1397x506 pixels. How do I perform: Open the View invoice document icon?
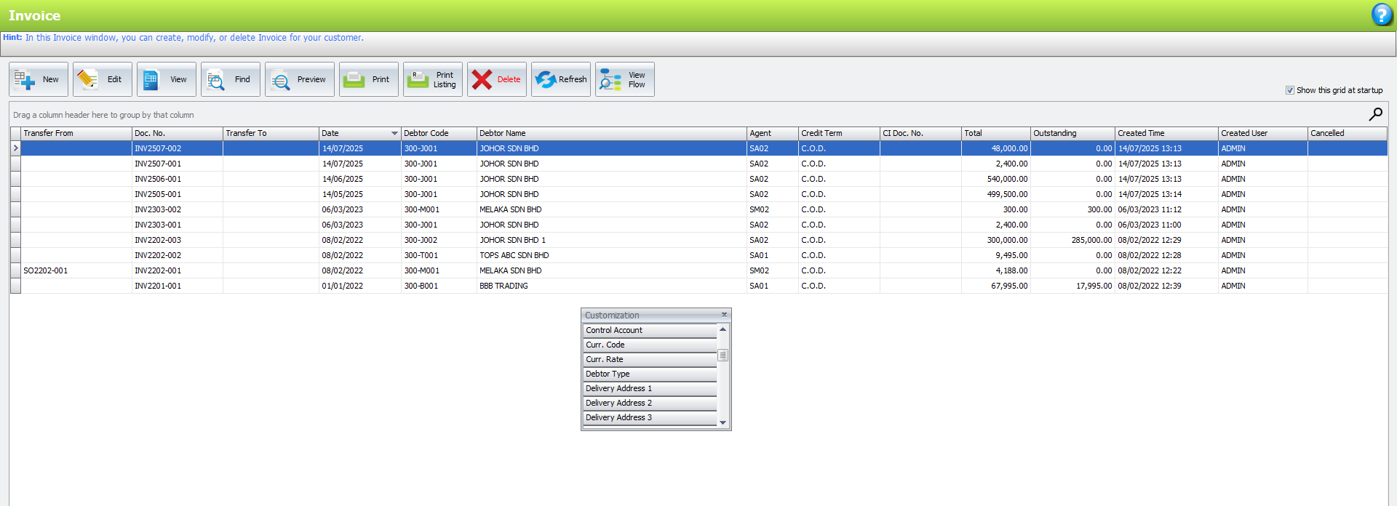point(151,79)
